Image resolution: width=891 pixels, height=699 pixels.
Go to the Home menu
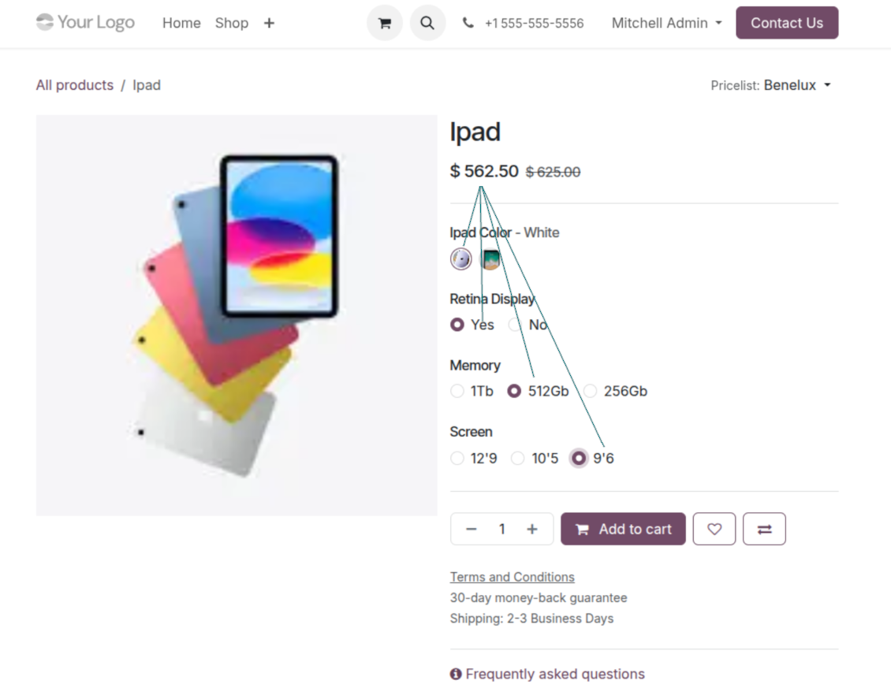point(181,24)
